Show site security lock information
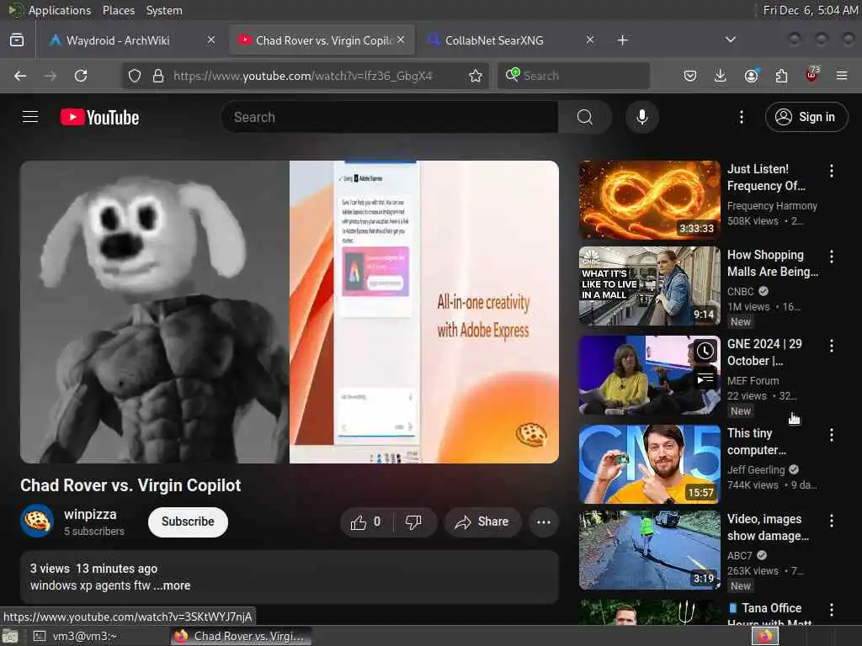This screenshot has height=646, width=862. pyautogui.click(x=158, y=76)
